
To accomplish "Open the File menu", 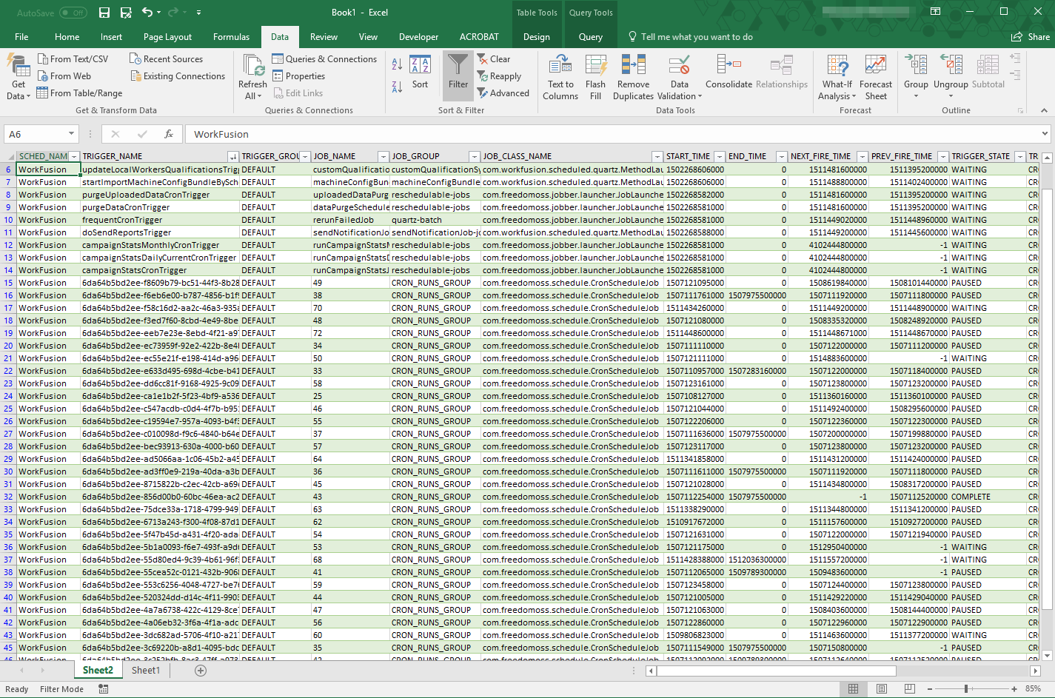I will point(21,37).
